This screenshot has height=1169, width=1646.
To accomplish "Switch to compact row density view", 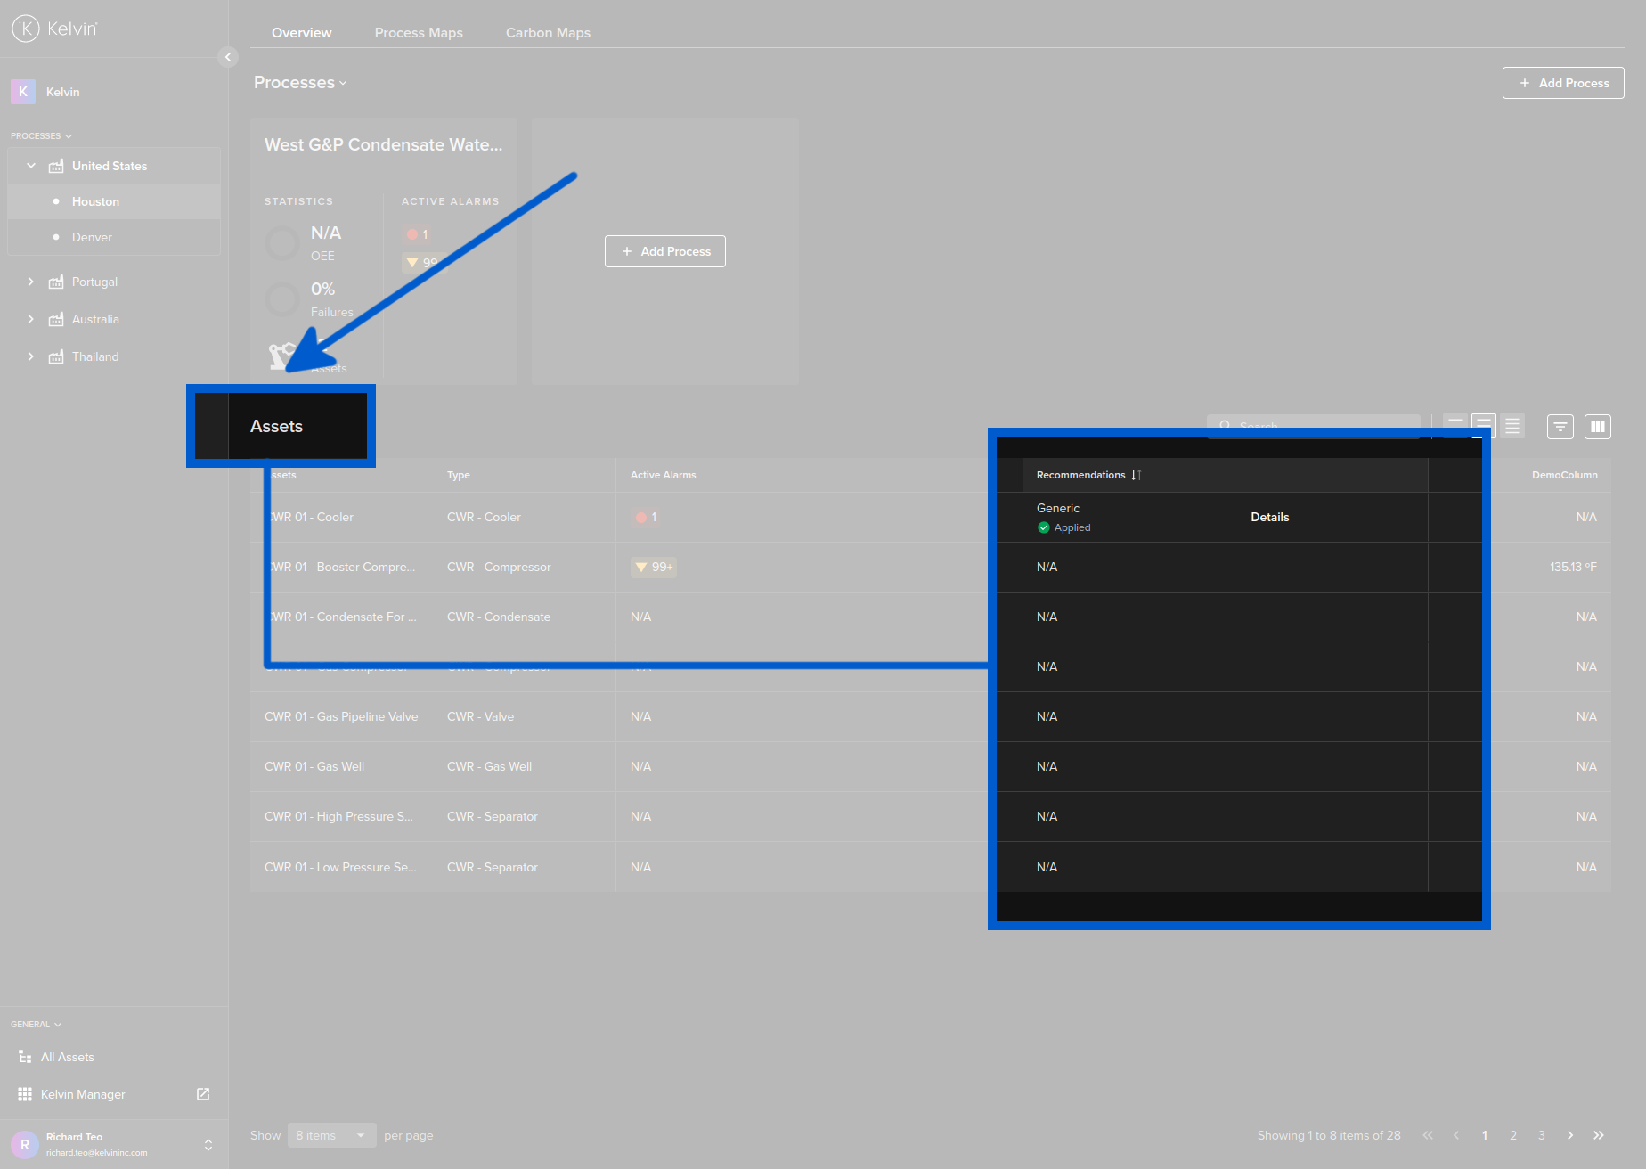I will tap(1455, 425).
